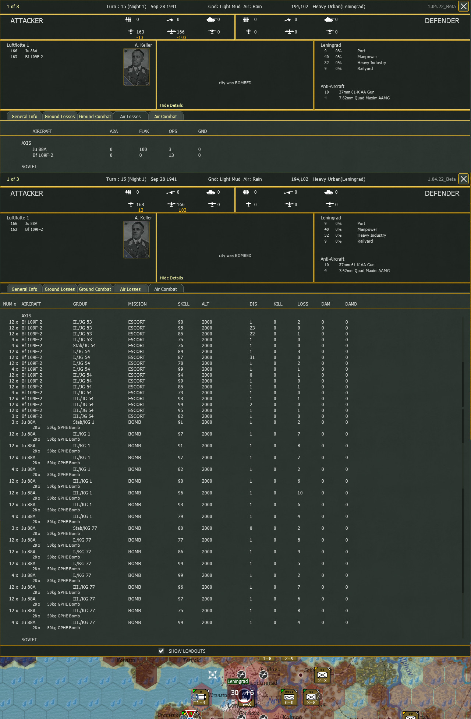Click the attacker tank icon in the lower report
Screen dimensions: 471x719
(211, 192)
